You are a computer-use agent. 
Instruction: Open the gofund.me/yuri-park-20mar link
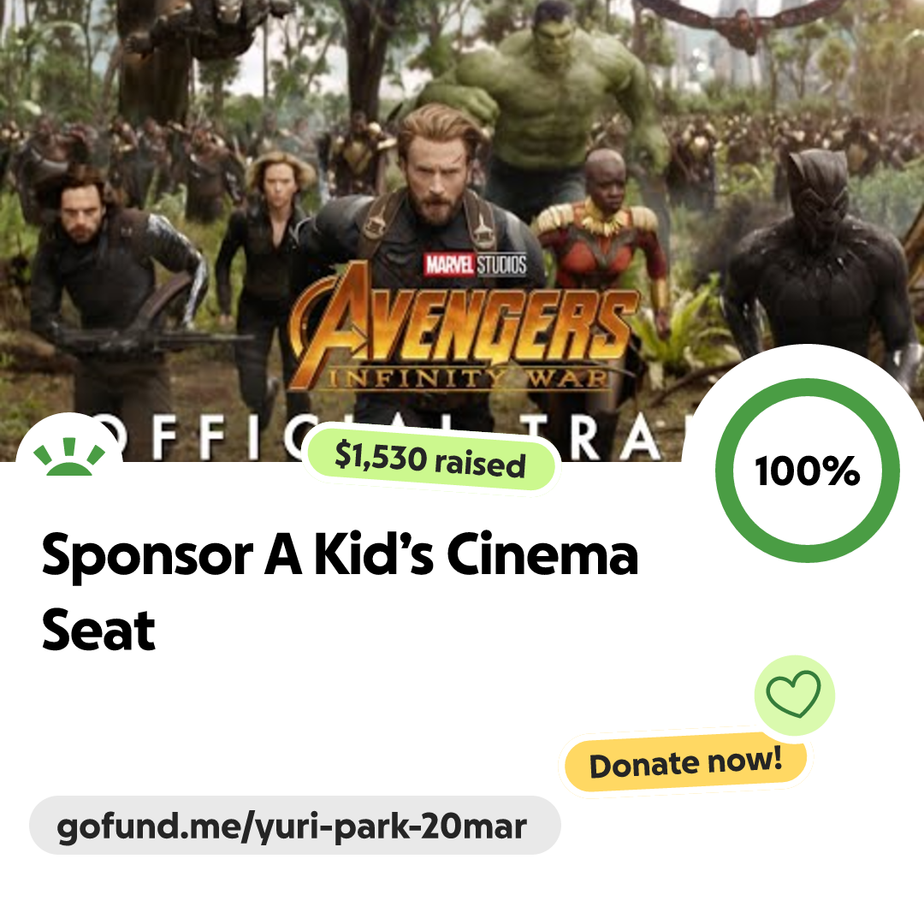pos(293,826)
